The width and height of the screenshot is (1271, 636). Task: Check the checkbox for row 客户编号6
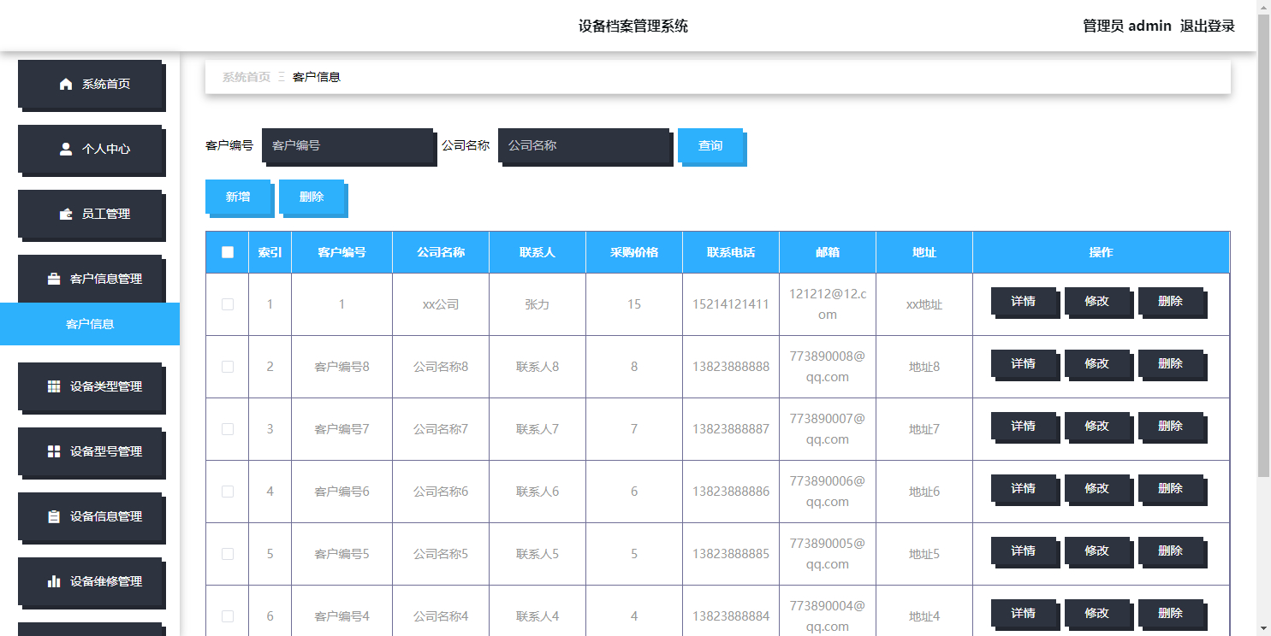pos(228,492)
